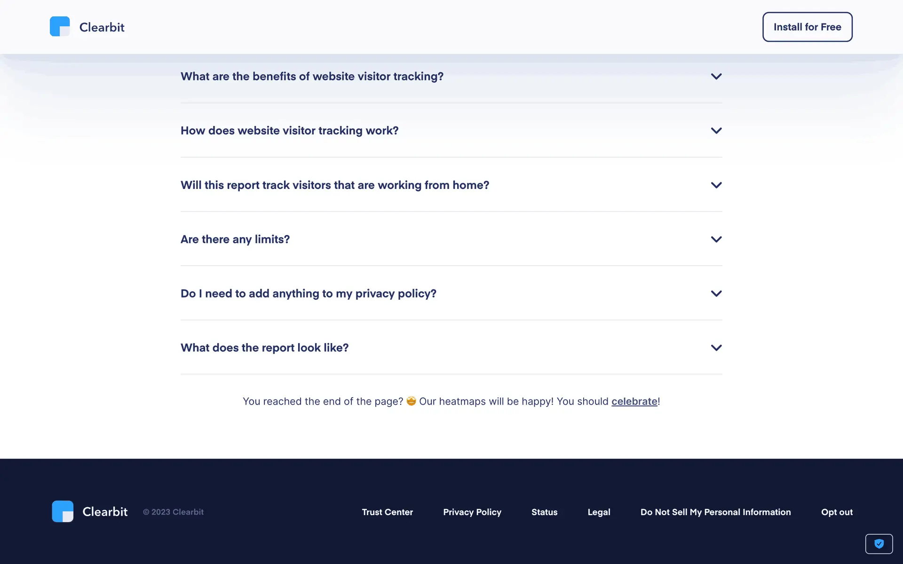Screen dimensions: 903x564
Task: Click the Clearbit wordmark in the header
Action: pos(102,27)
